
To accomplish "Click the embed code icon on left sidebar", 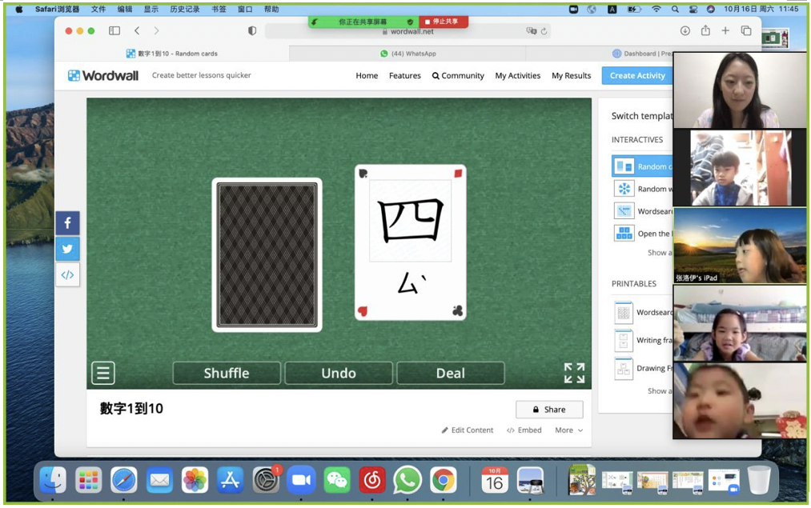I will [67, 274].
